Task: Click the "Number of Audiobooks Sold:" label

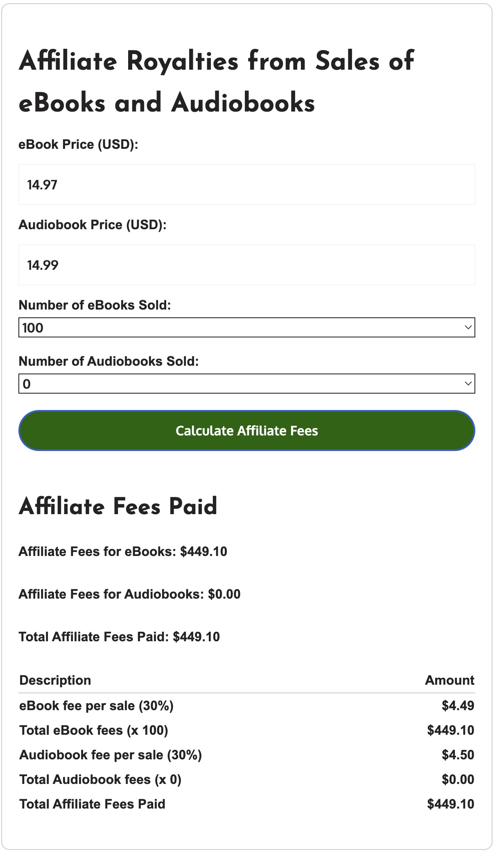Action: click(108, 361)
